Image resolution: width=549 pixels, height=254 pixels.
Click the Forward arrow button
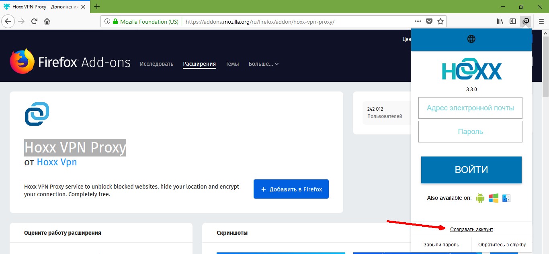click(x=22, y=21)
